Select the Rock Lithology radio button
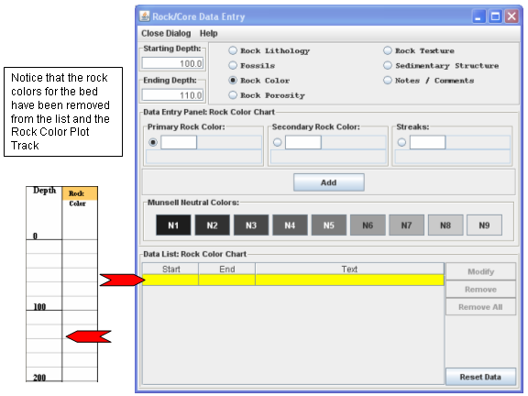This screenshot has width=528, height=396. pos(233,50)
